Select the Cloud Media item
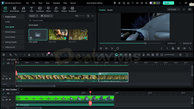Image resolution: width=194 pixels, height=109 pixels. coord(10,37)
